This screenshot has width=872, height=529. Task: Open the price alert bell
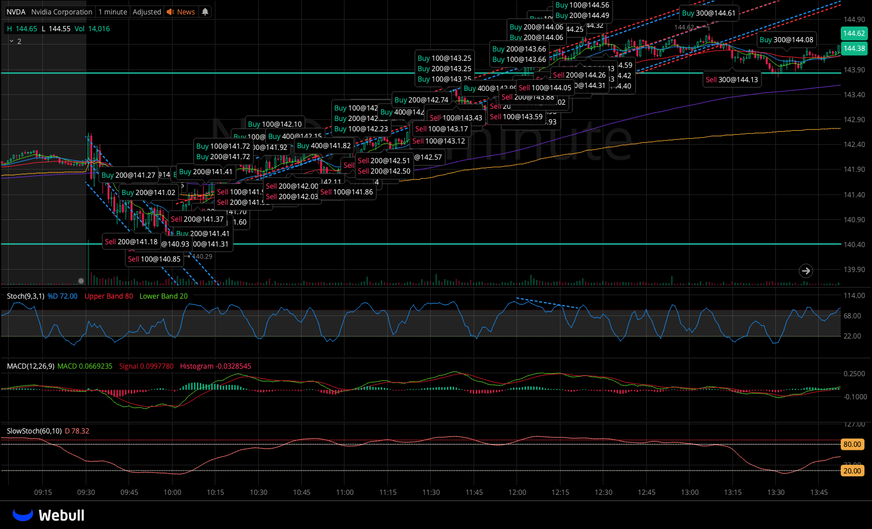205,12
